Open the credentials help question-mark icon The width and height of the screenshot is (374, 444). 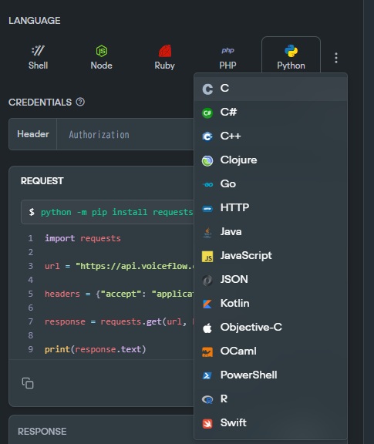80,102
